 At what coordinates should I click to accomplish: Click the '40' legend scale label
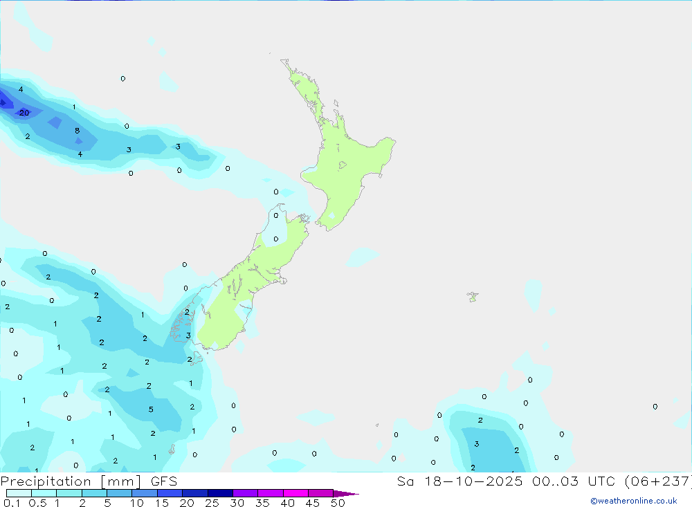click(287, 503)
